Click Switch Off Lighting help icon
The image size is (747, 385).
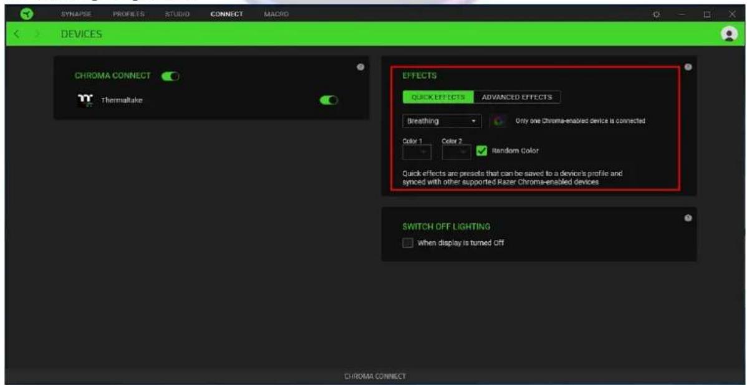[688, 217]
